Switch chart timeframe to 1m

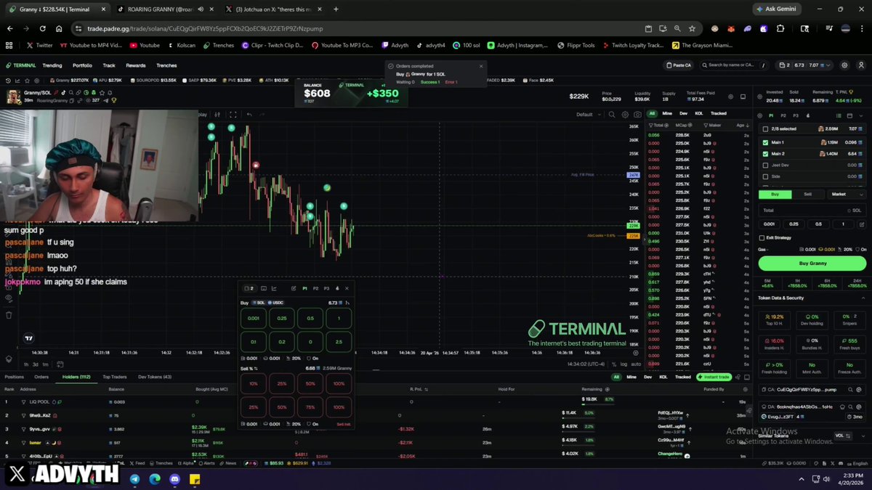pos(46,364)
